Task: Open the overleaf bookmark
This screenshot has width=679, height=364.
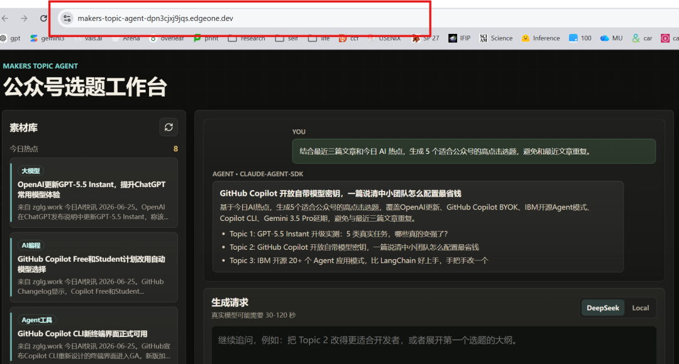Action: tap(167, 38)
